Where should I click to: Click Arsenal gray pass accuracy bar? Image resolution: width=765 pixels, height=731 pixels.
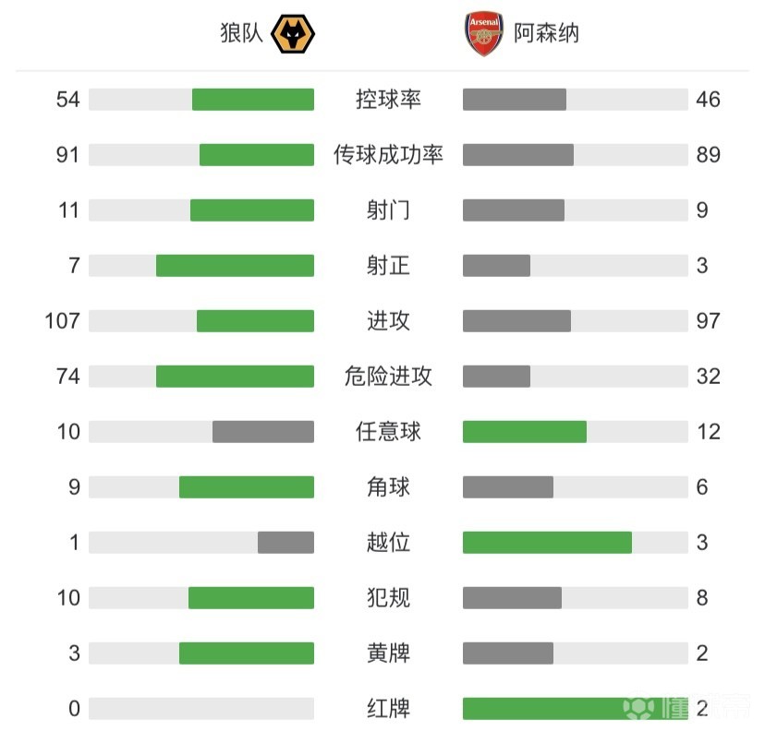click(518, 155)
